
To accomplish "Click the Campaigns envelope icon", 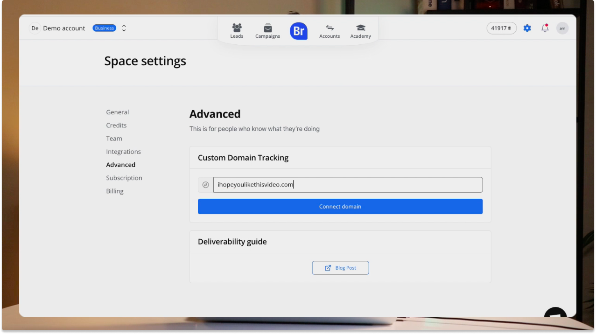I will point(267,28).
